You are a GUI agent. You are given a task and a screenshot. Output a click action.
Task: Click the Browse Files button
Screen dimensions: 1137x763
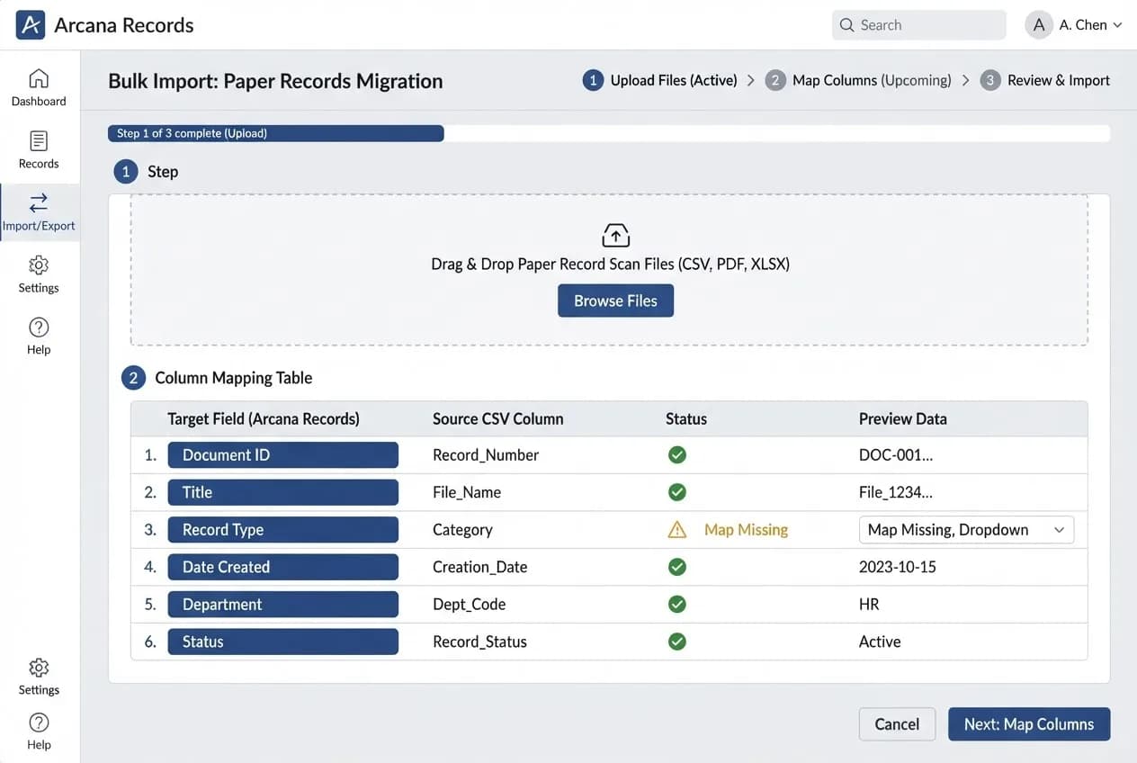(x=615, y=301)
